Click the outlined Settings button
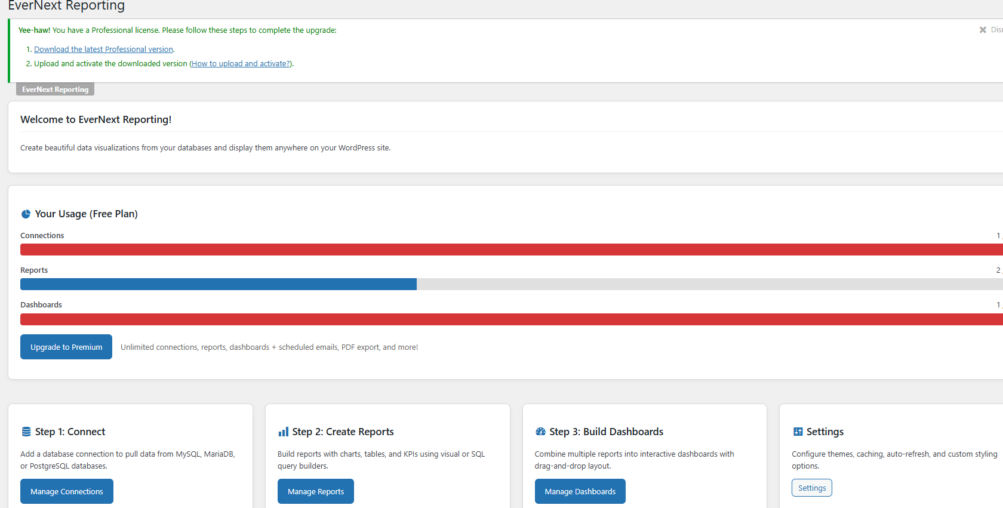The width and height of the screenshot is (1003, 508). [x=812, y=488]
